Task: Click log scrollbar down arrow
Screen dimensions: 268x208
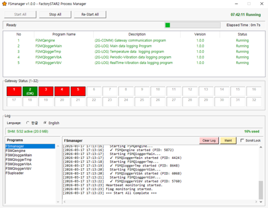Action: point(261,202)
